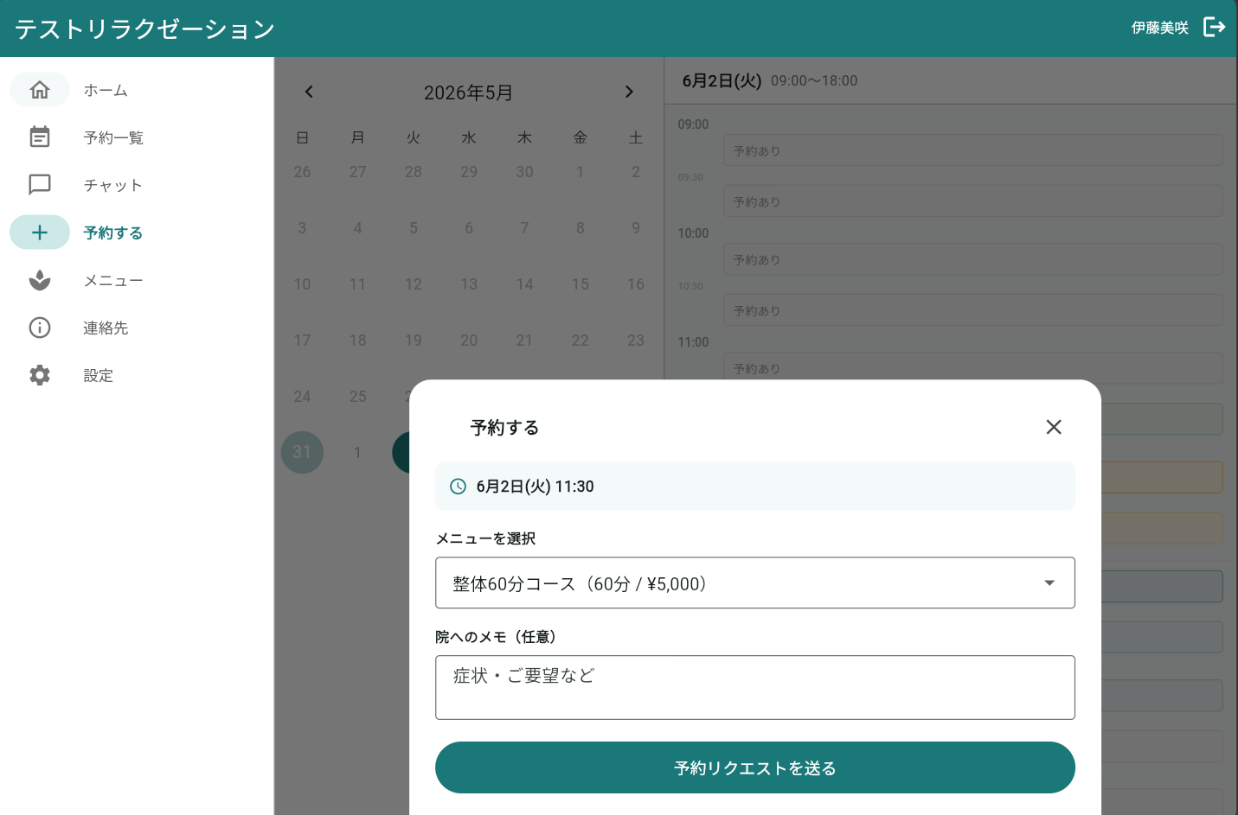Click the info icon for 連絡先
This screenshot has width=1238, height=815.
point(40,328)
